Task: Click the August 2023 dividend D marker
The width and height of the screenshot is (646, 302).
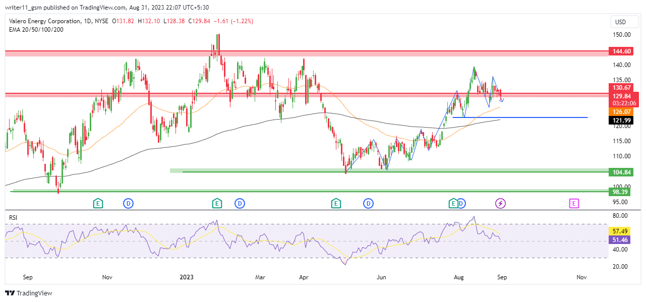Action: pyautogui.click(x=461, y=204)
